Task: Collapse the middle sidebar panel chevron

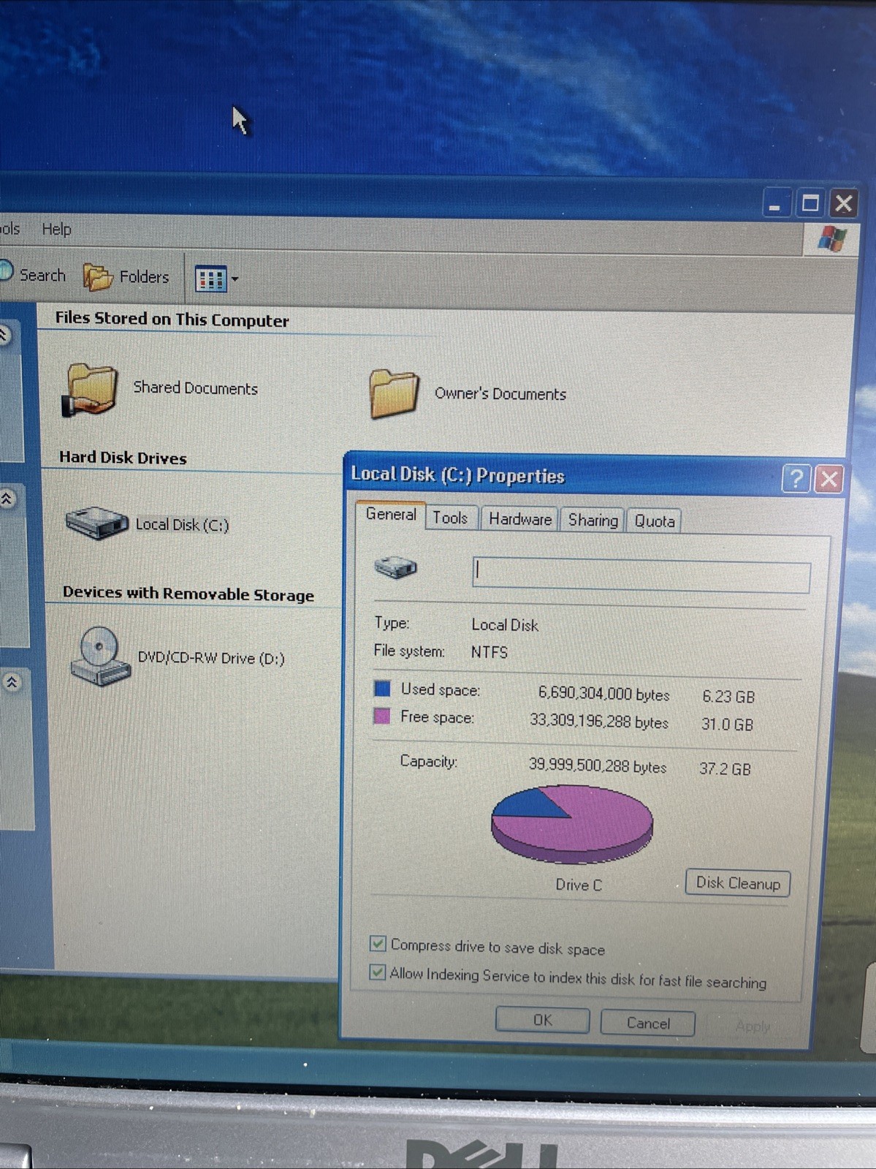Action: pos(7,499)
